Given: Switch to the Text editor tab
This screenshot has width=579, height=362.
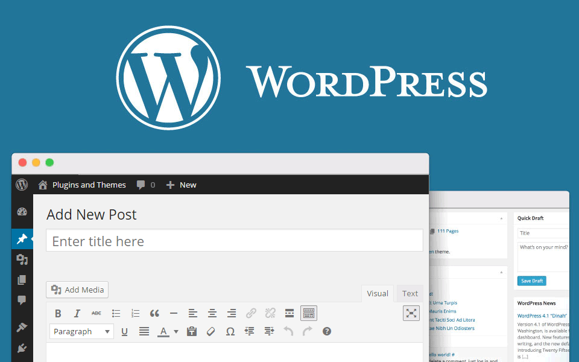Looking at the screenshot, I should 410,293.
